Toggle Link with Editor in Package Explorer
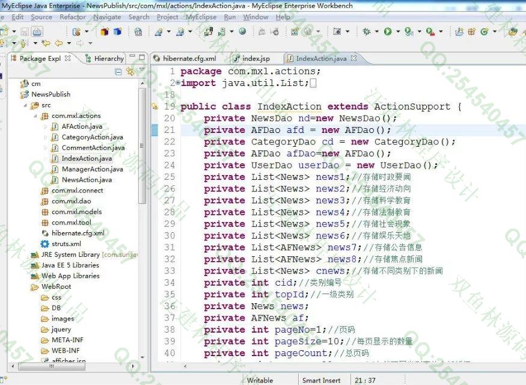Screen dimensions: 526x385 point(130,72)
